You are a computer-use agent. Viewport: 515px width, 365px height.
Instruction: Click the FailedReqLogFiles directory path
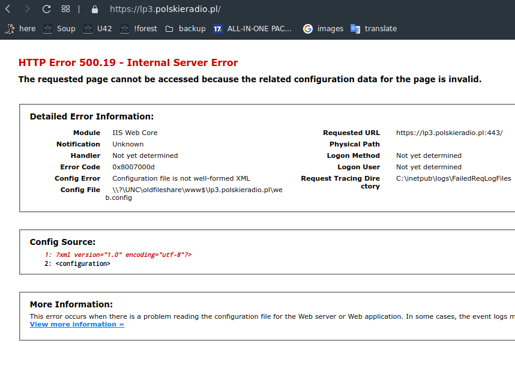point(453,178)
